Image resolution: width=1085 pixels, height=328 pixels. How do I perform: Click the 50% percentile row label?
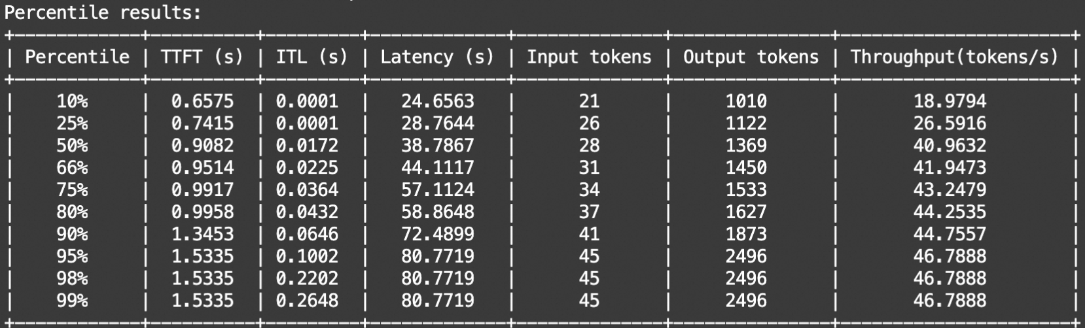click(x=72, y=146)
